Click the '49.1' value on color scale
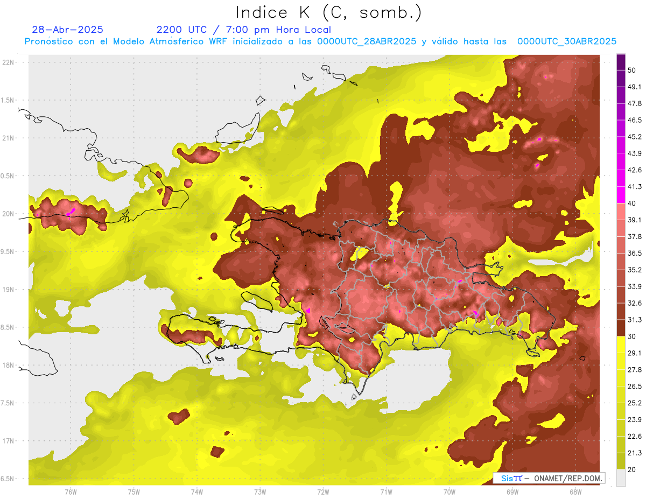 tap(634, 87)
